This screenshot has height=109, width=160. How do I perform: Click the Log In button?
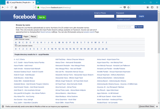(x=141, y=16)
